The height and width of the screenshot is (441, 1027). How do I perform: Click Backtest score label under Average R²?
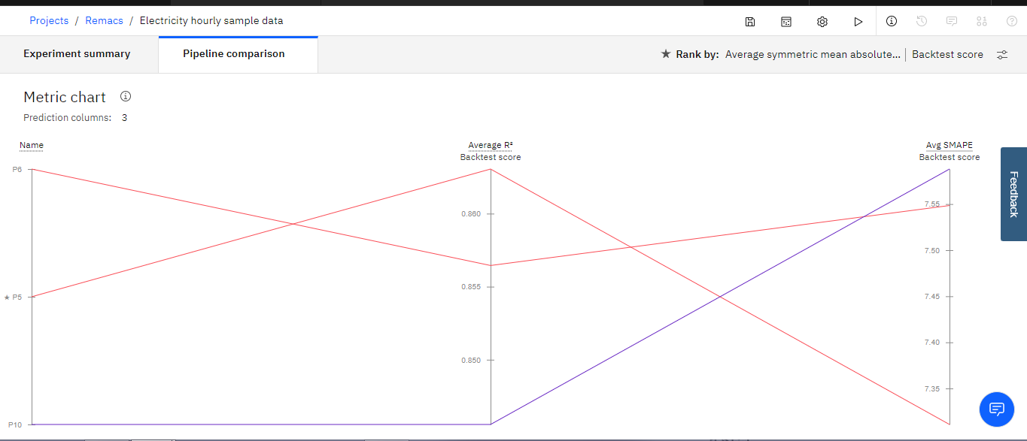pos(491,157)
